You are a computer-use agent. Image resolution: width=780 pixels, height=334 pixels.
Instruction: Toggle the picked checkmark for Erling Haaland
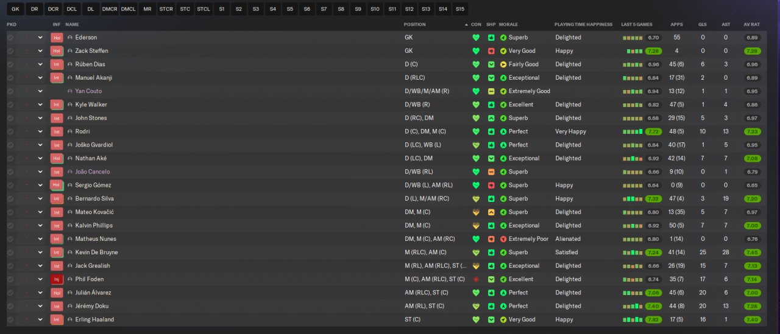click(10, 319)
